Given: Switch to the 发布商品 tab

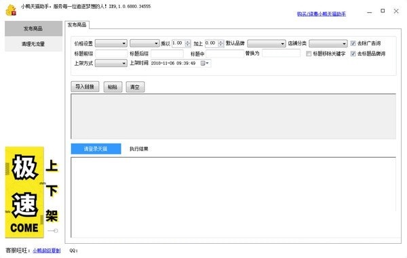Looking at the screenshot, I should 77,25.
